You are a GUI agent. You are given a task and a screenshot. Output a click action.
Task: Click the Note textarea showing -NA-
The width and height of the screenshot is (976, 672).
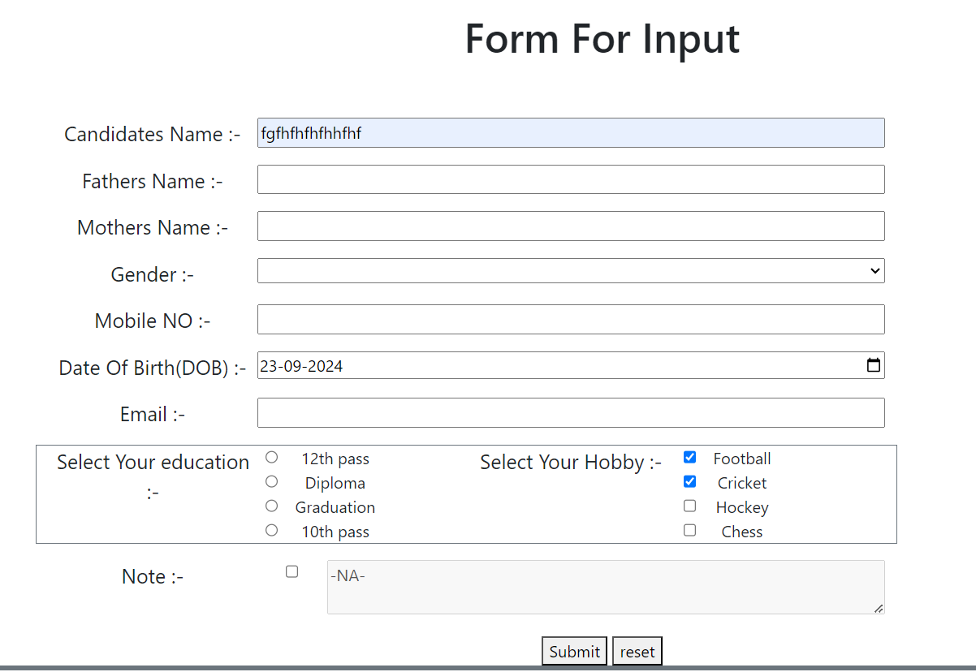coord(605,588)
